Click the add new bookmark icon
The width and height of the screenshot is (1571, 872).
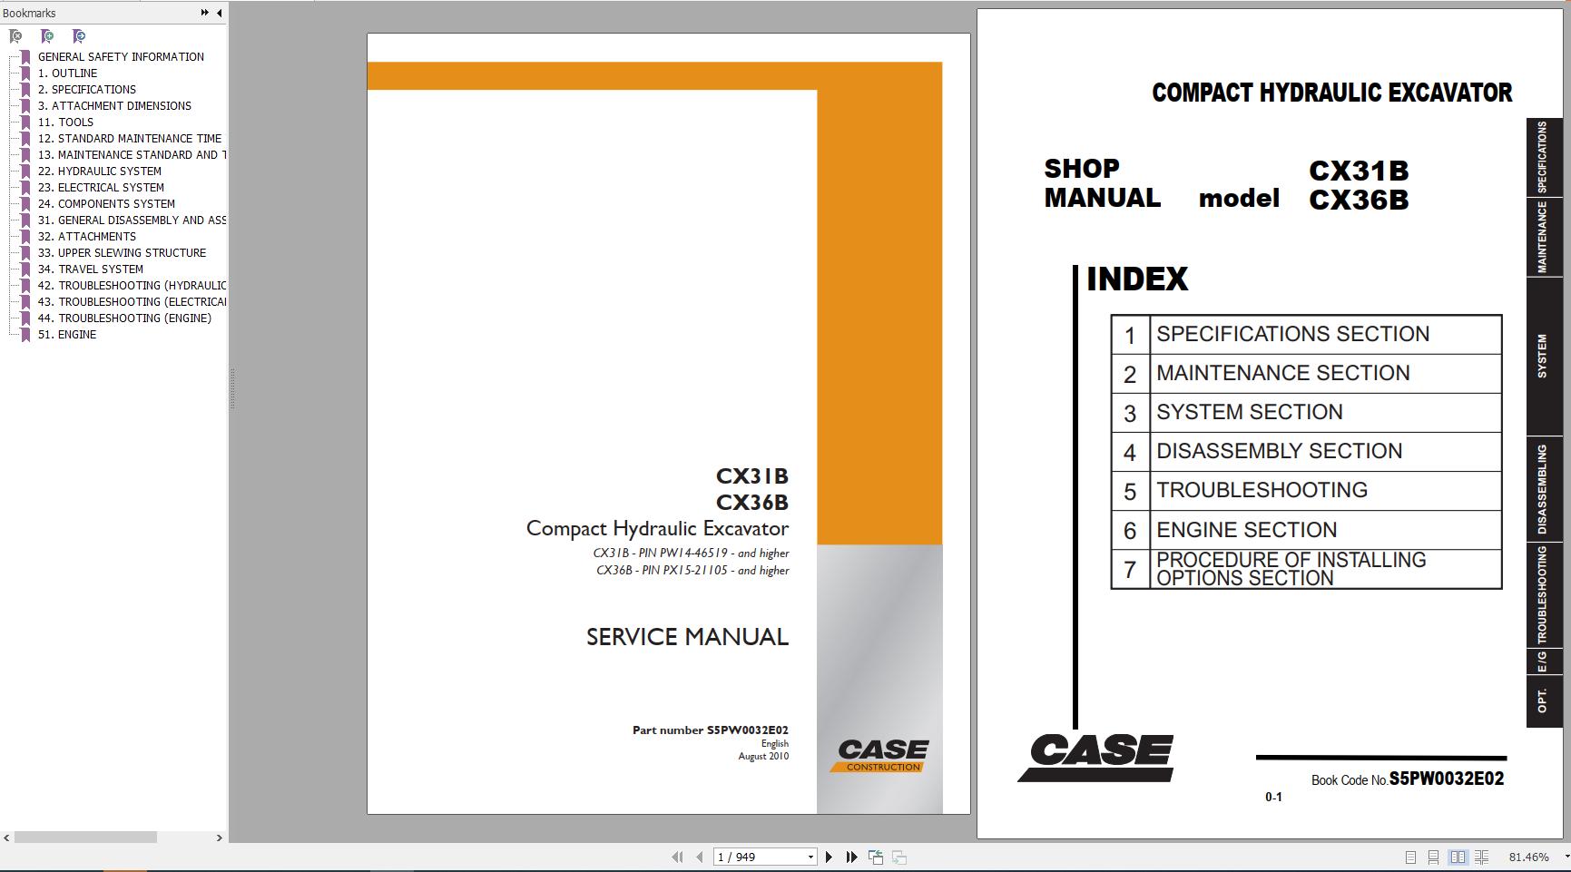click(47, 36)
